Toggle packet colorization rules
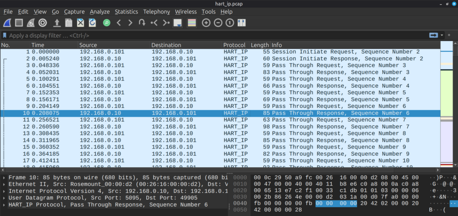Viewport: 458px width, 216px height. tap(191, 23)
